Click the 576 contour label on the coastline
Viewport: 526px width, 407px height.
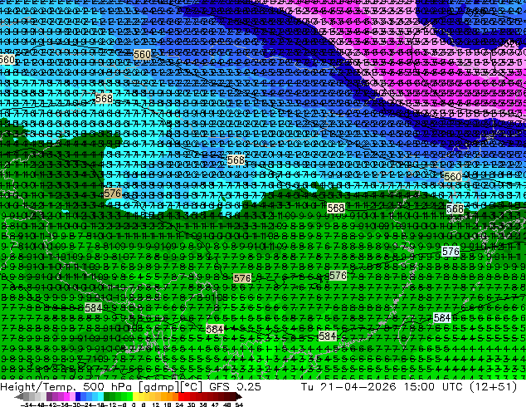tap(112, 193)
